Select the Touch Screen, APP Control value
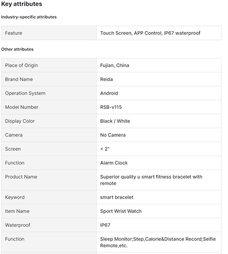The height and width of the screenshot is (254, 228). pos(150,33)
